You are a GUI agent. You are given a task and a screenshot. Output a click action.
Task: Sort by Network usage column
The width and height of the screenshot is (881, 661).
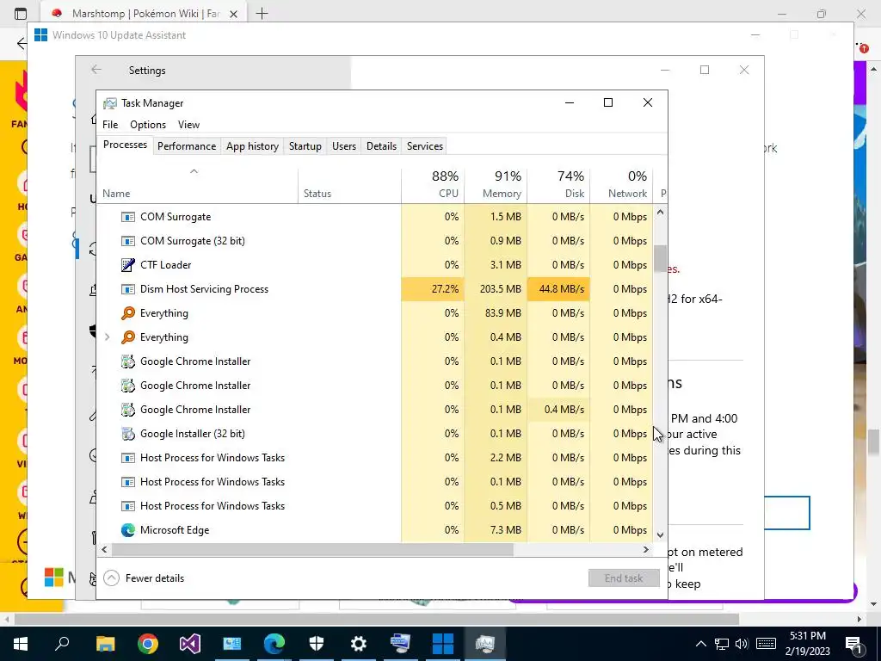coord(621,185)
